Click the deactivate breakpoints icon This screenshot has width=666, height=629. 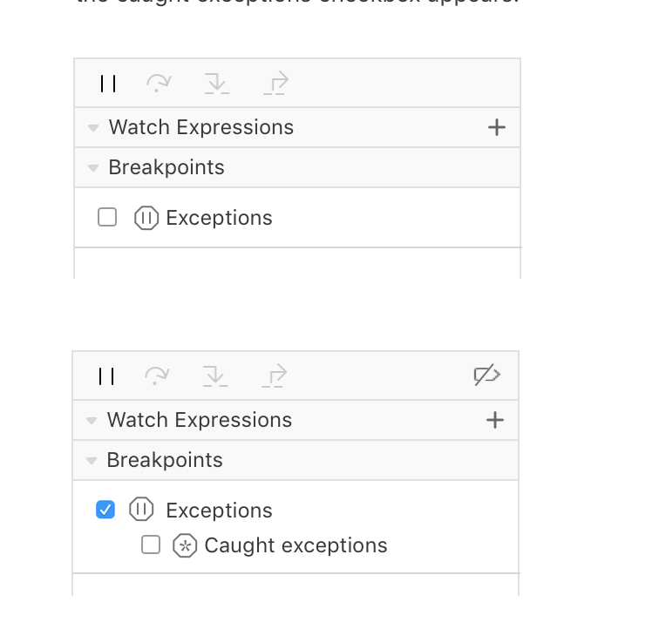486,375
